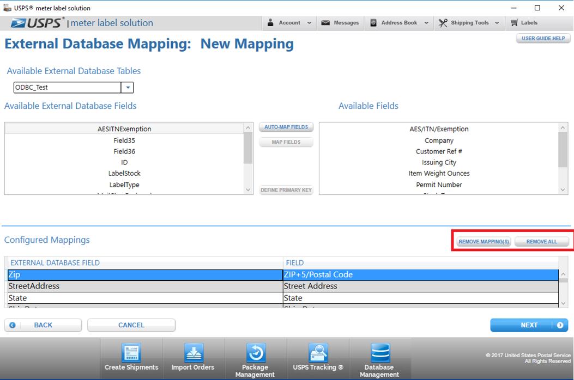Expand the Shipping Tools menu chevron
574x380 pixels.
497,23
